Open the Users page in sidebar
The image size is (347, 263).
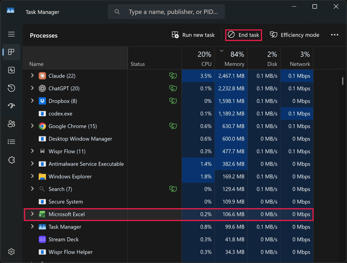(11, 124)
